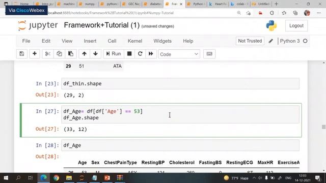This screenshot has width=326, height=183.
Task: Open the File menu
Action: (x=26, y=41)
